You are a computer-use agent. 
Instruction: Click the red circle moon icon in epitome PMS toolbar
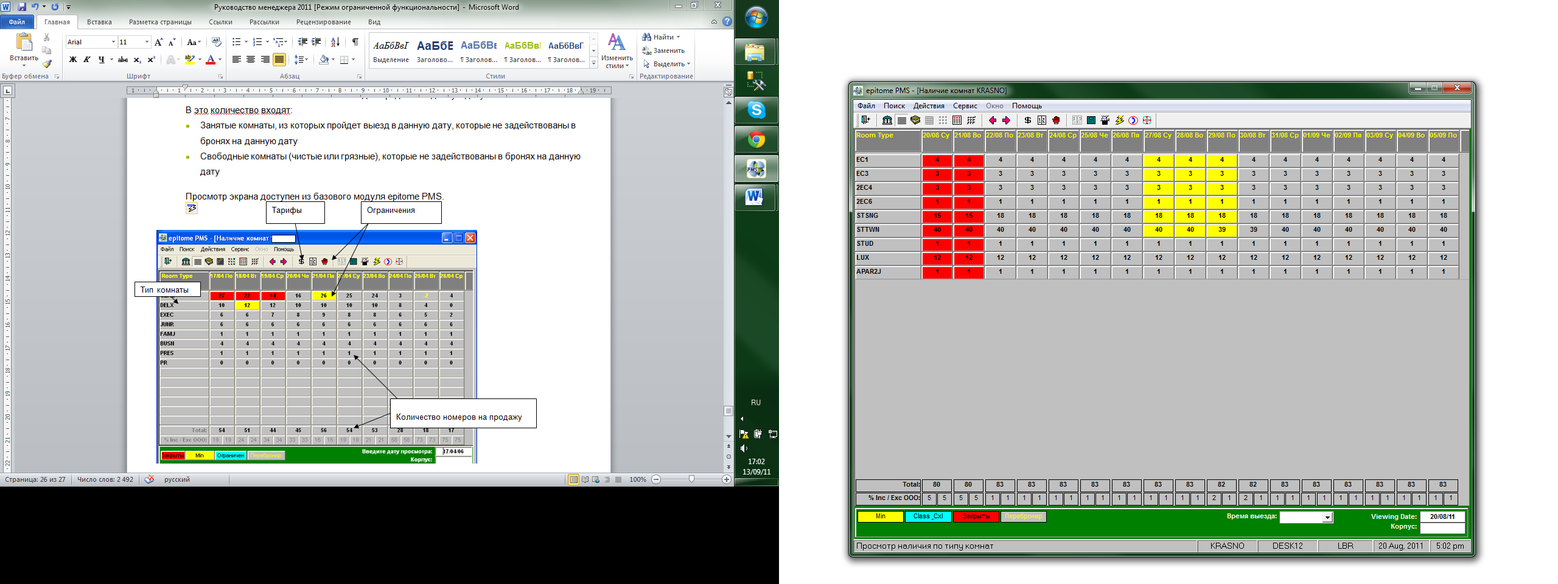point(1133,120)
